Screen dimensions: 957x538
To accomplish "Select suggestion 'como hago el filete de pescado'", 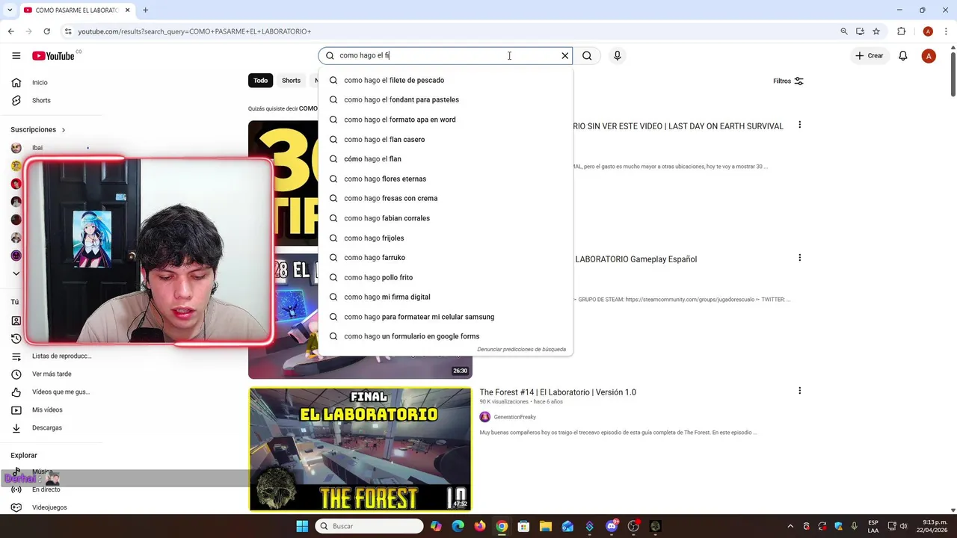I will (x=446, y=80).
